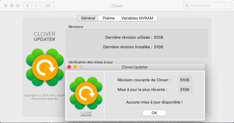This screenshot has height=123, width=234.
Task: Click the 'Dernière révision utilisée' label
Action: pos(129,37)
